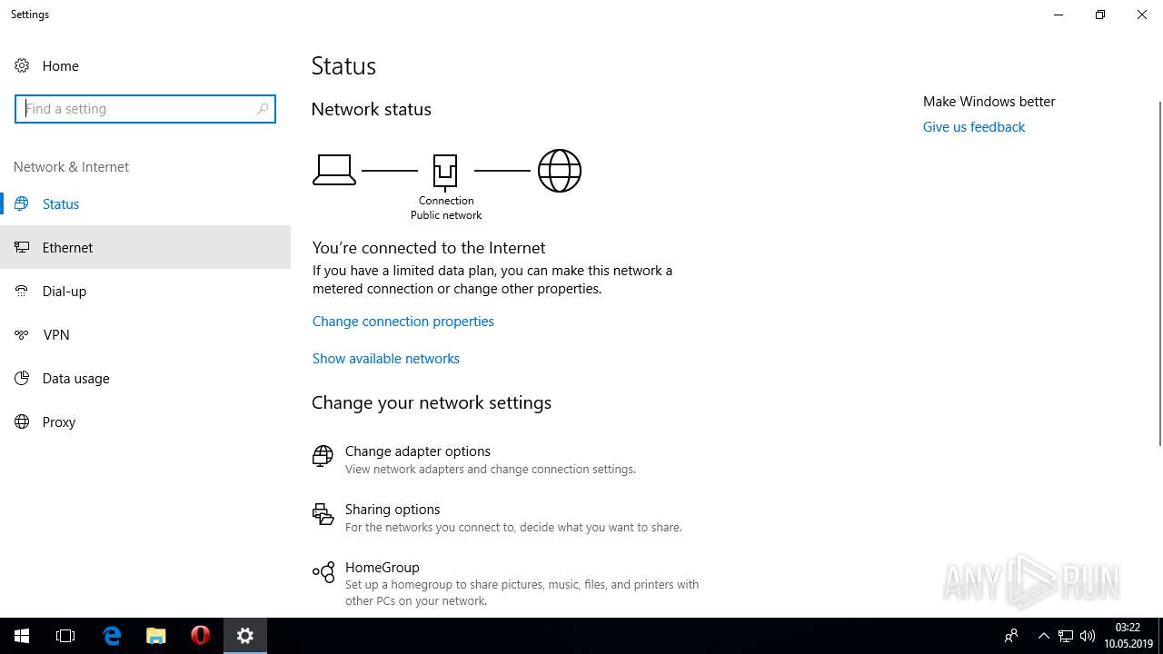
Task: Click "You're connected to the Internet" text
Action: 429,247
